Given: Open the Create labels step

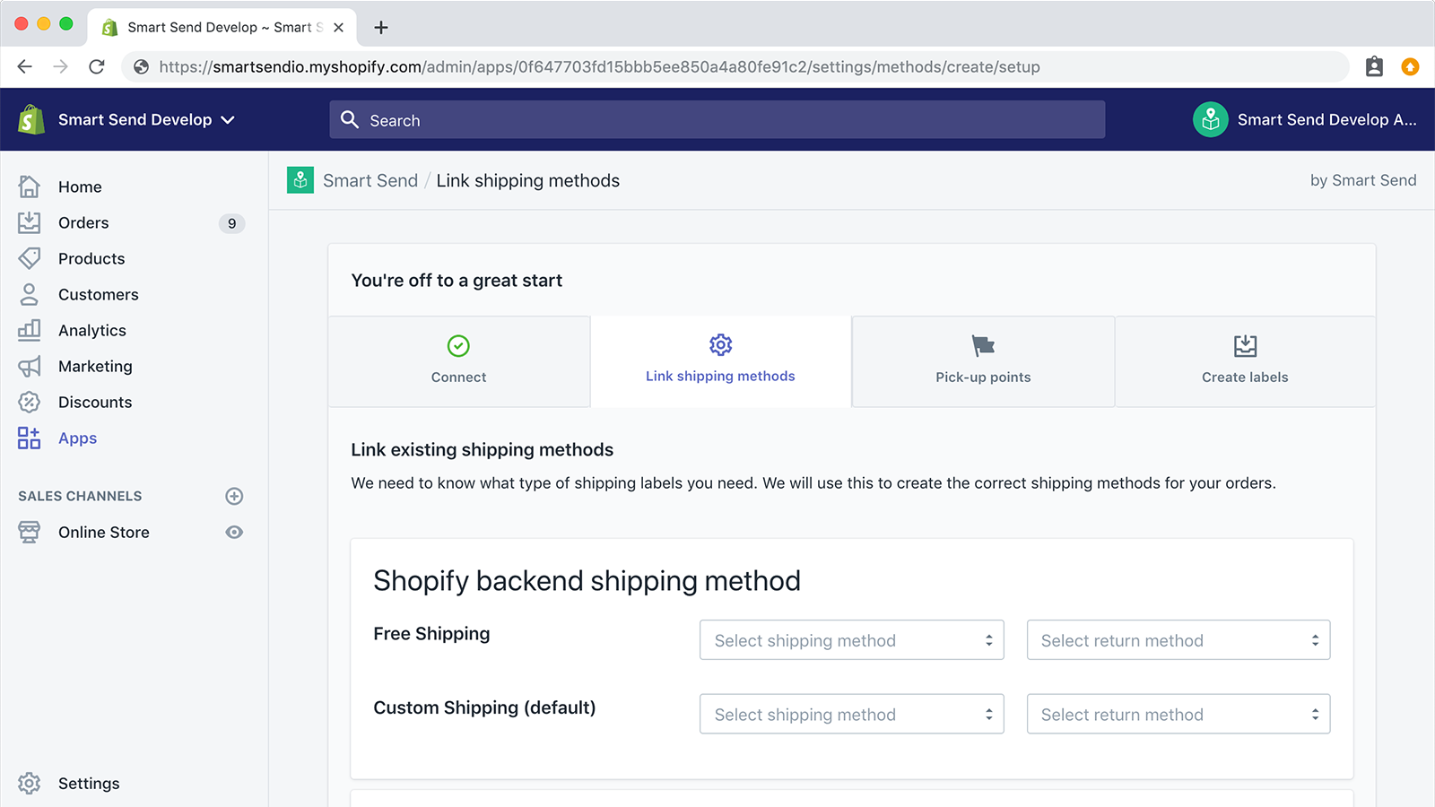Looking at the screenshot, I should tap(1245, 361).
